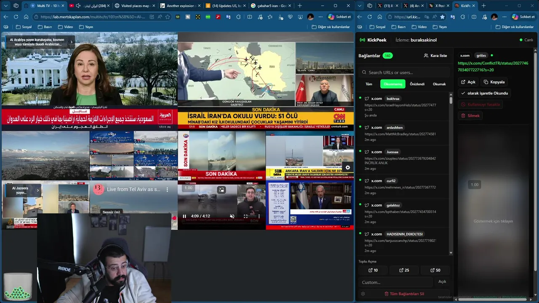Bookmark the Multi TV page with the star

click(168, 17)
